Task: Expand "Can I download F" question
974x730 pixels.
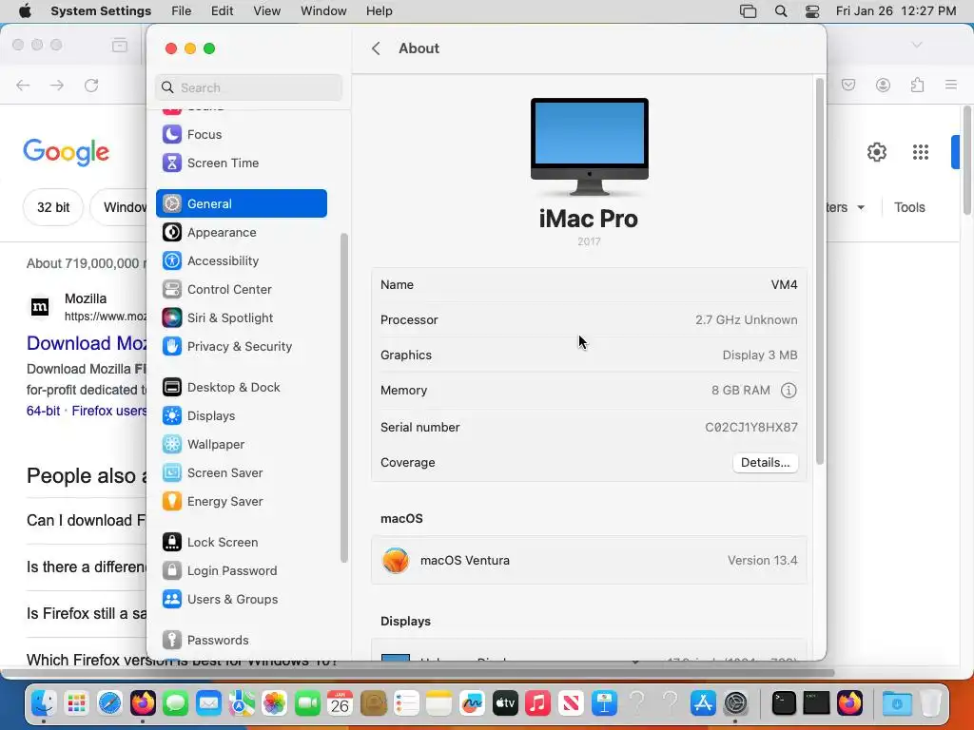Action: 87,520
